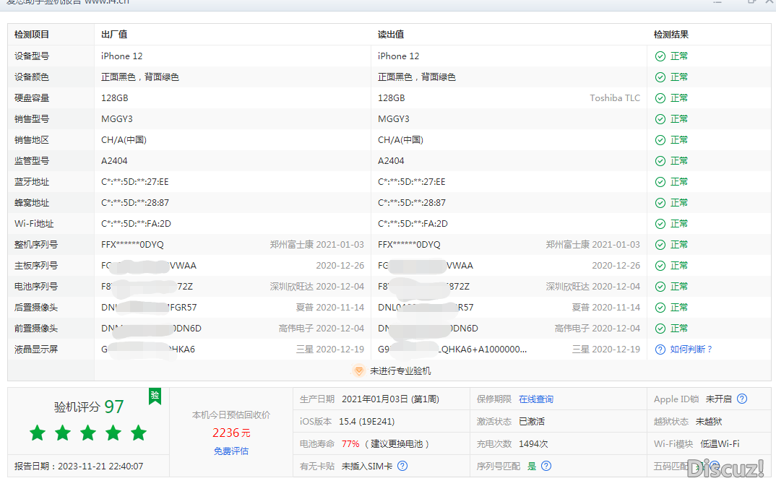Screen dimensions: 776x486
Task: Click factory 高伟电子 2020-12-04
Action: [322, 329]
